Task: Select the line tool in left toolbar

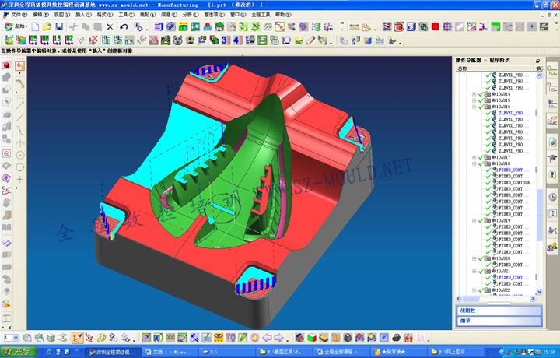Action: click(19, 105)
